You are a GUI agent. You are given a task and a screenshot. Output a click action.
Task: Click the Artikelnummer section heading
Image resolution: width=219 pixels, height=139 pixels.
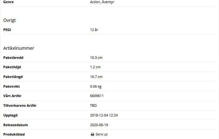tap(19, 48)
